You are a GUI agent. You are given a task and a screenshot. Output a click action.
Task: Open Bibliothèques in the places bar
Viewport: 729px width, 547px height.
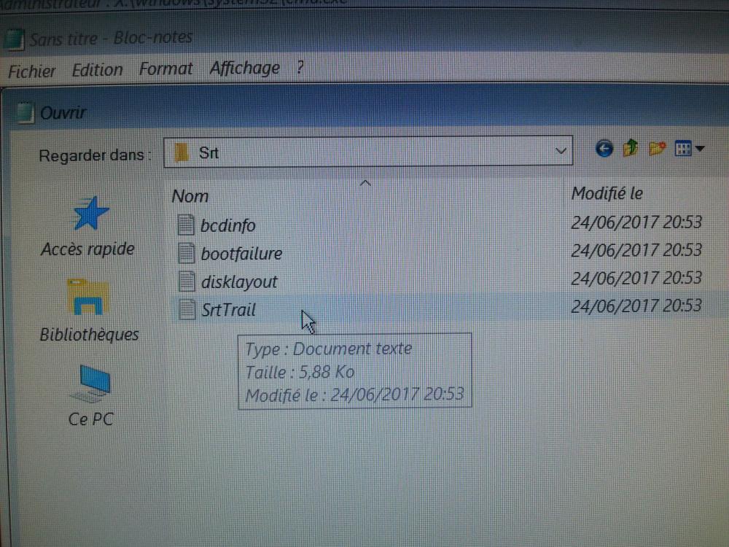pos(89,310)
